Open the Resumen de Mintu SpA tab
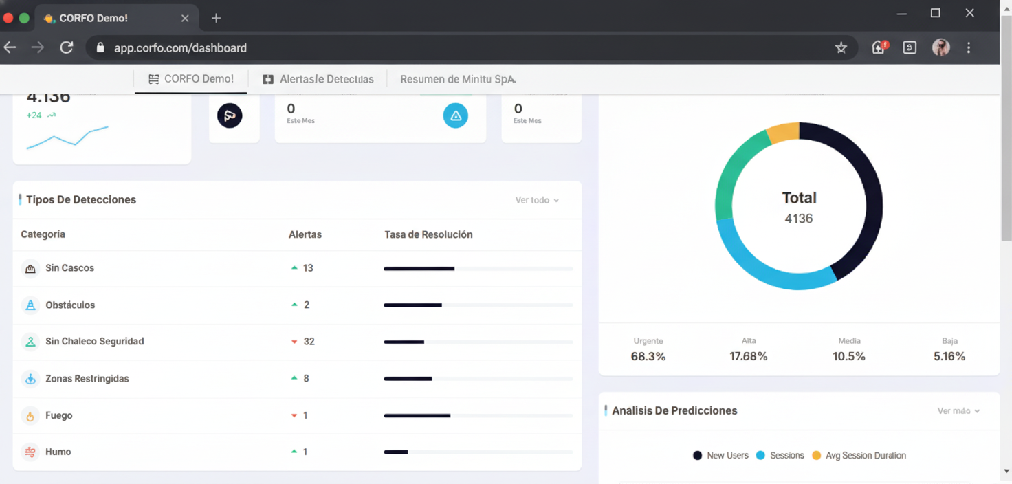Viewport: 1012px width, 484px height. coord(457,79)
